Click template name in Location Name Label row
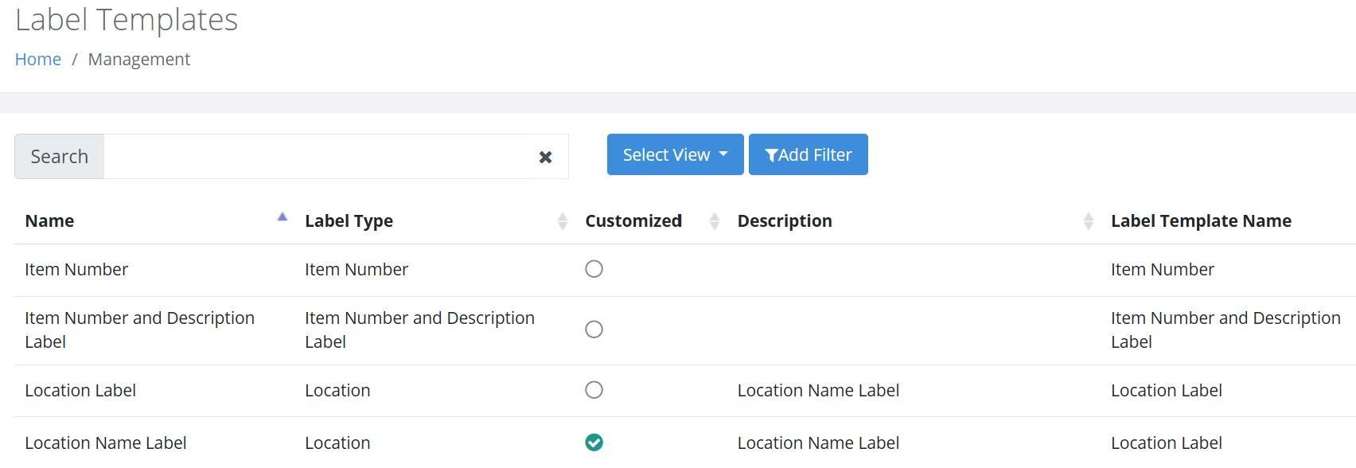The width and height of the screenshot is (1356, 468). 1167,443
